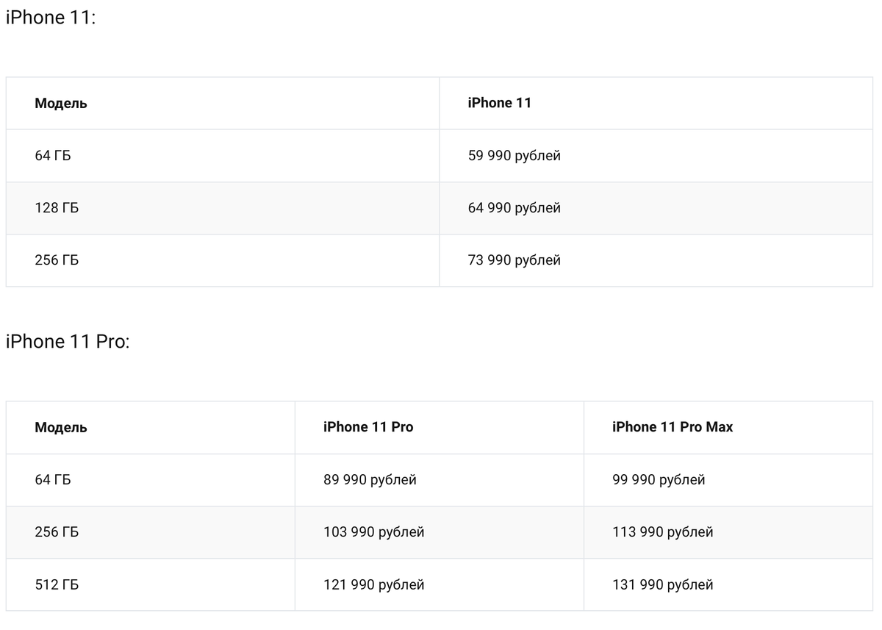Click the 131 990 рублей price cell

[x=662, y=585]
